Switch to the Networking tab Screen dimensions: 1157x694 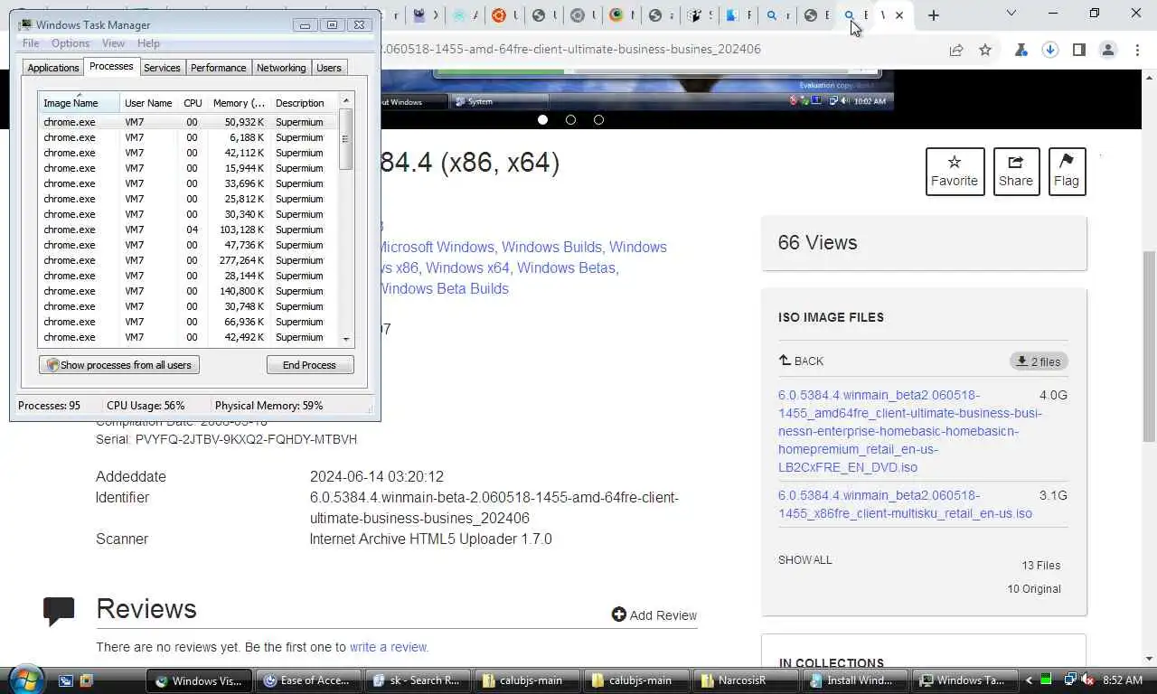point(281,68)
